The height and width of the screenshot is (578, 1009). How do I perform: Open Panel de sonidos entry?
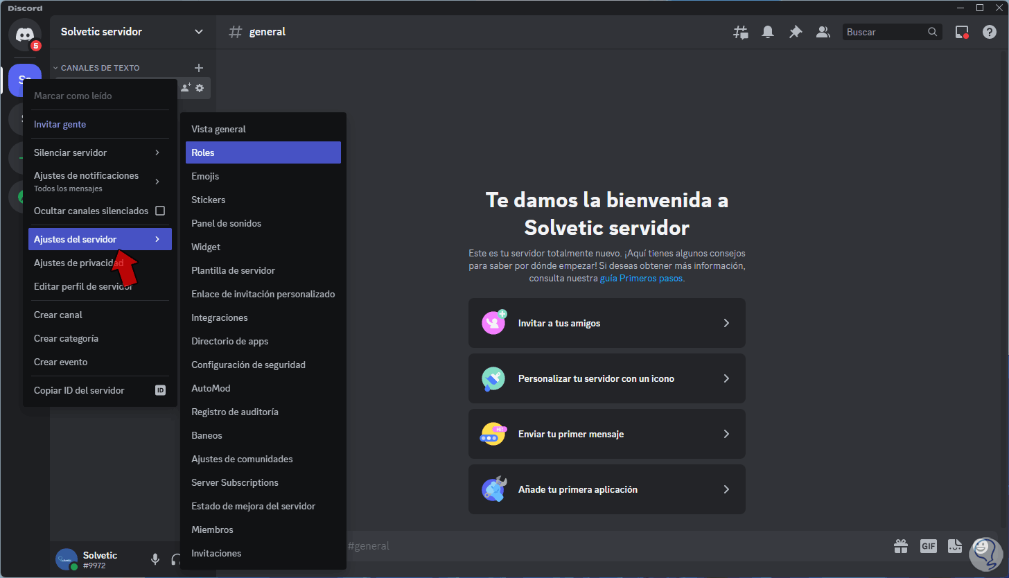pos(263,223)
